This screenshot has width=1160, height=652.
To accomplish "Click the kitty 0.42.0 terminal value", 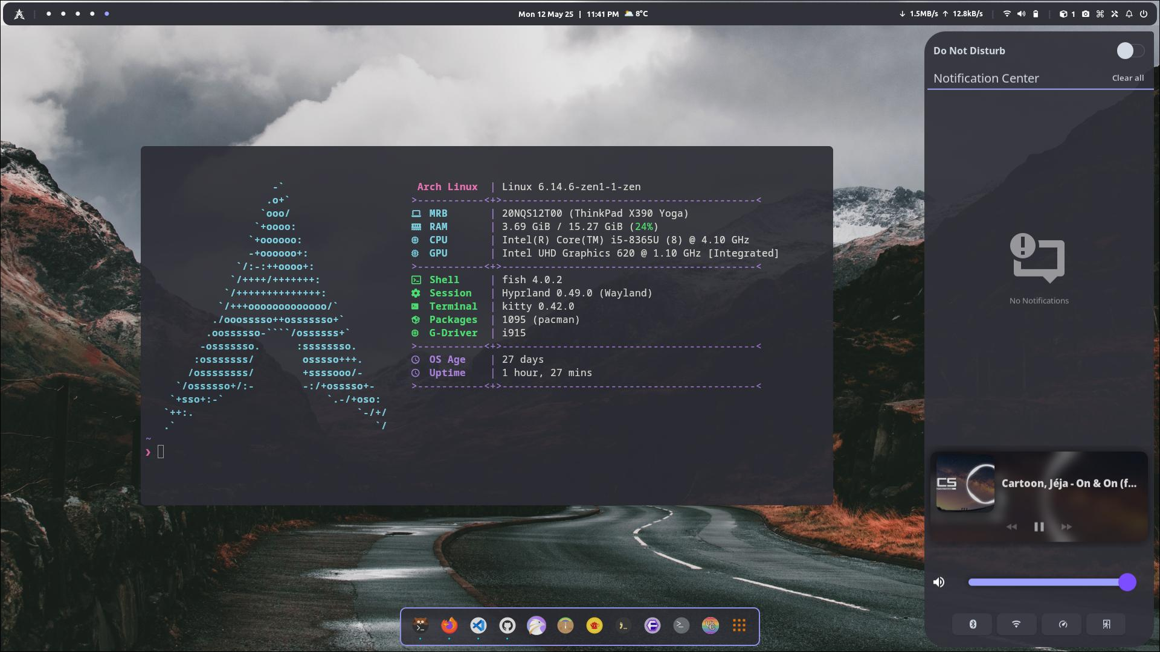I will (x=538, y=307).
